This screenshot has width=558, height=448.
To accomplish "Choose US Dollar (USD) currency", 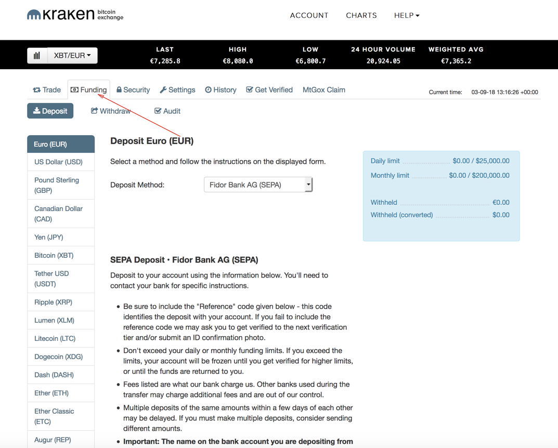I will coord(61,162).
